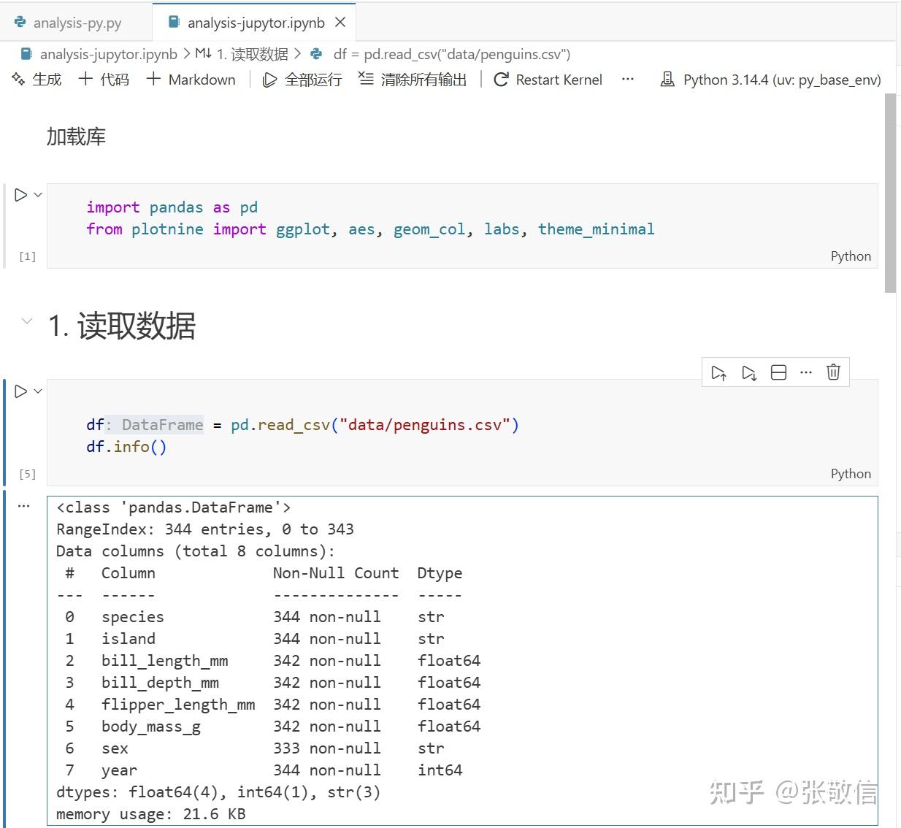Open more cell actions in cell toolbar
The image size is (901, 828).
806,372
